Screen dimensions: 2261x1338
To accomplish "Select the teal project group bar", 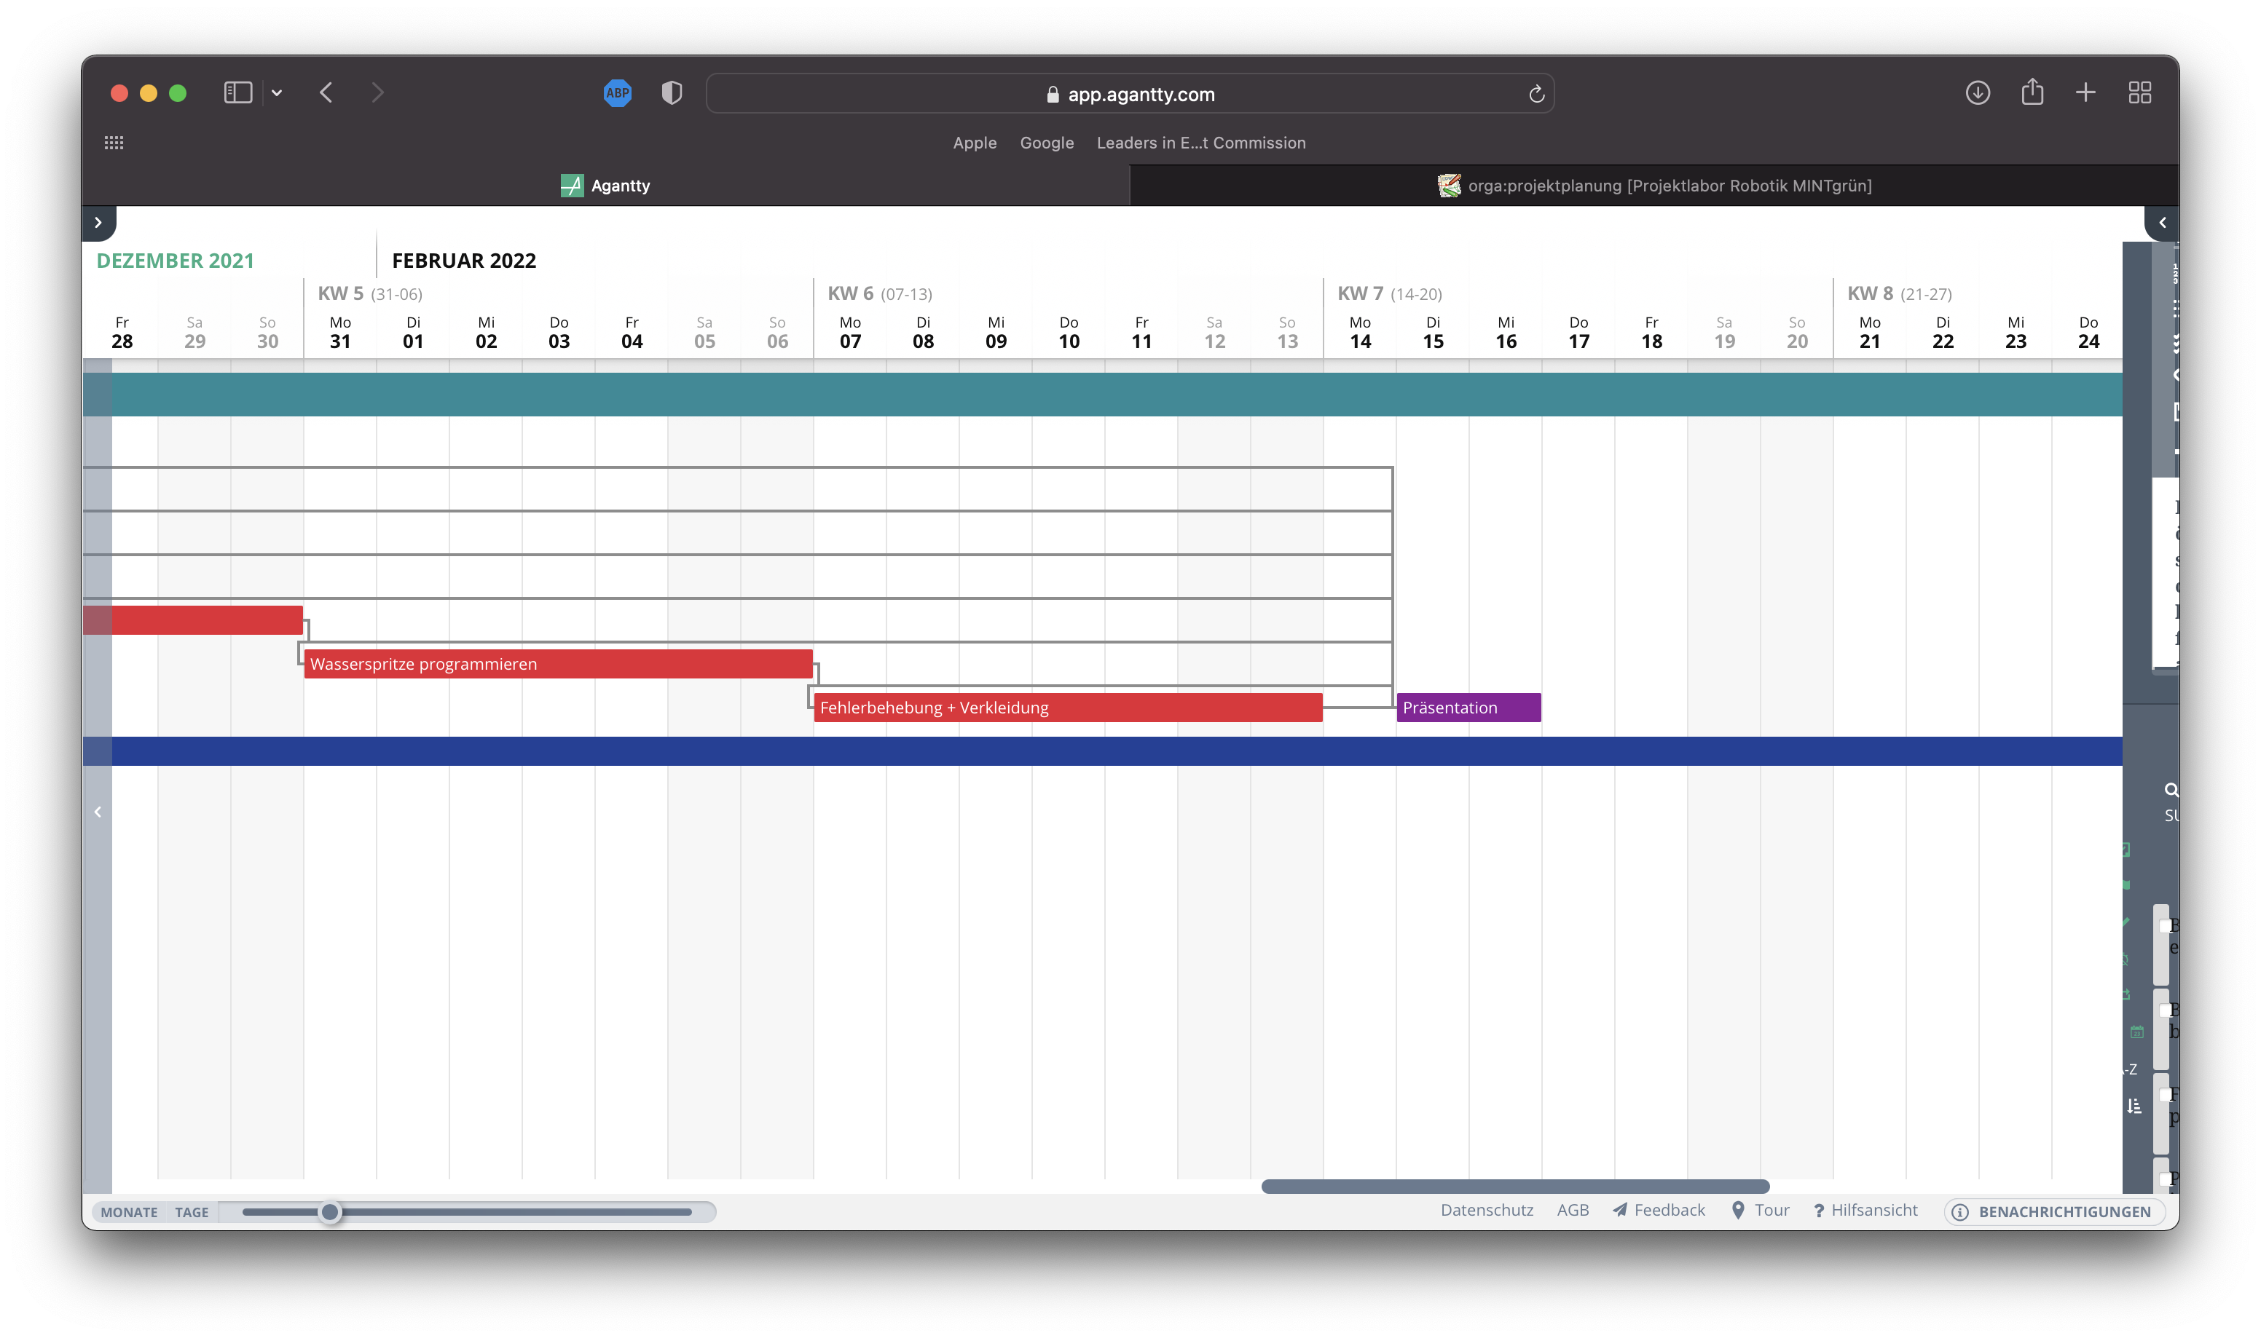I will (1102, 394).
